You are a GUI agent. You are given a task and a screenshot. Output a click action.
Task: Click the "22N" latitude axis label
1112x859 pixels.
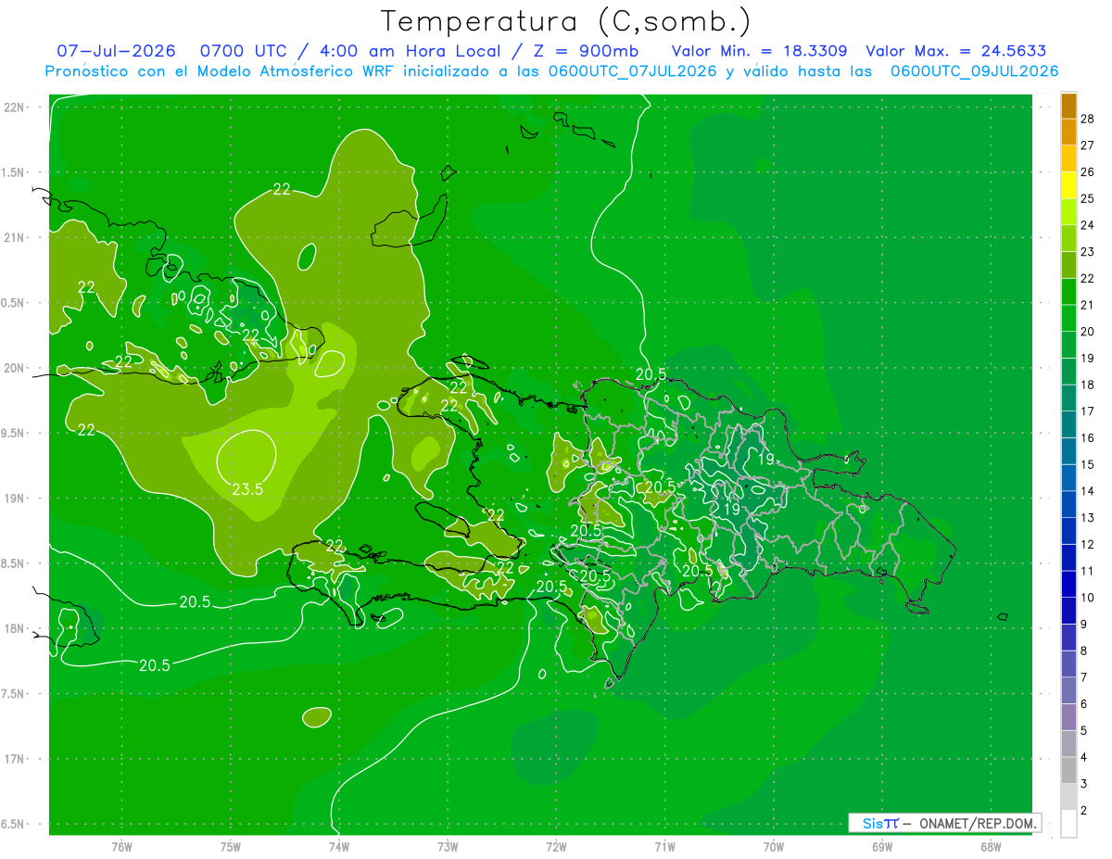click(14, 107)
